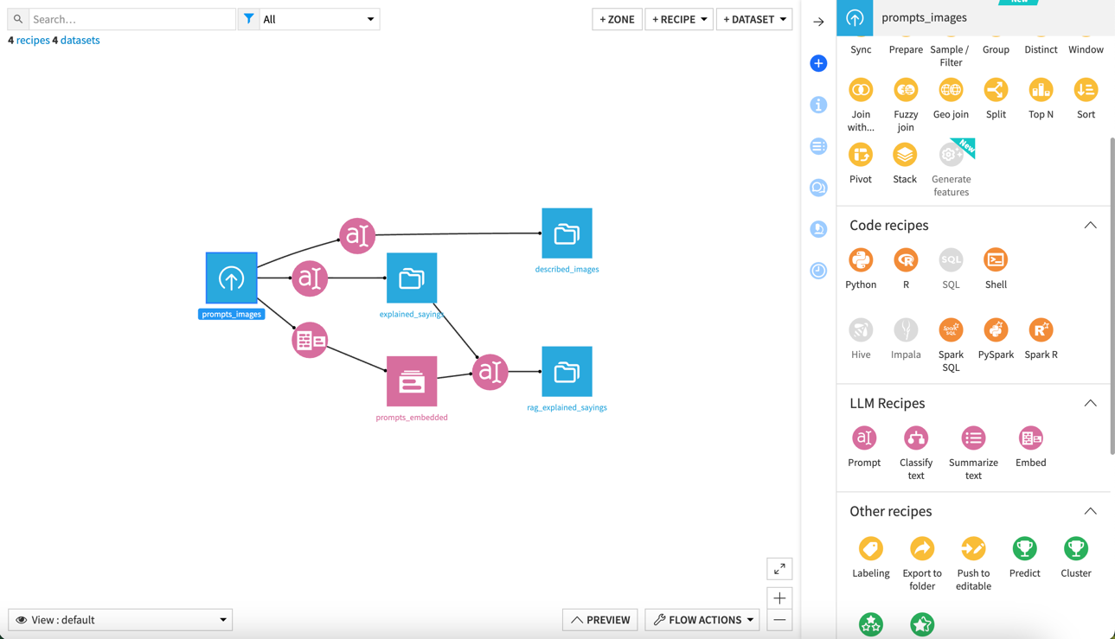1115x639 pixels.
Task: Toggle the PREVIEW panel
Action: click(x=600, y=620)
